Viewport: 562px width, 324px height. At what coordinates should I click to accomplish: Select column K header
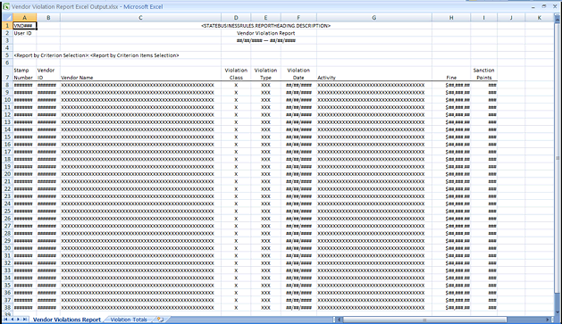click(x=540, y=18)
